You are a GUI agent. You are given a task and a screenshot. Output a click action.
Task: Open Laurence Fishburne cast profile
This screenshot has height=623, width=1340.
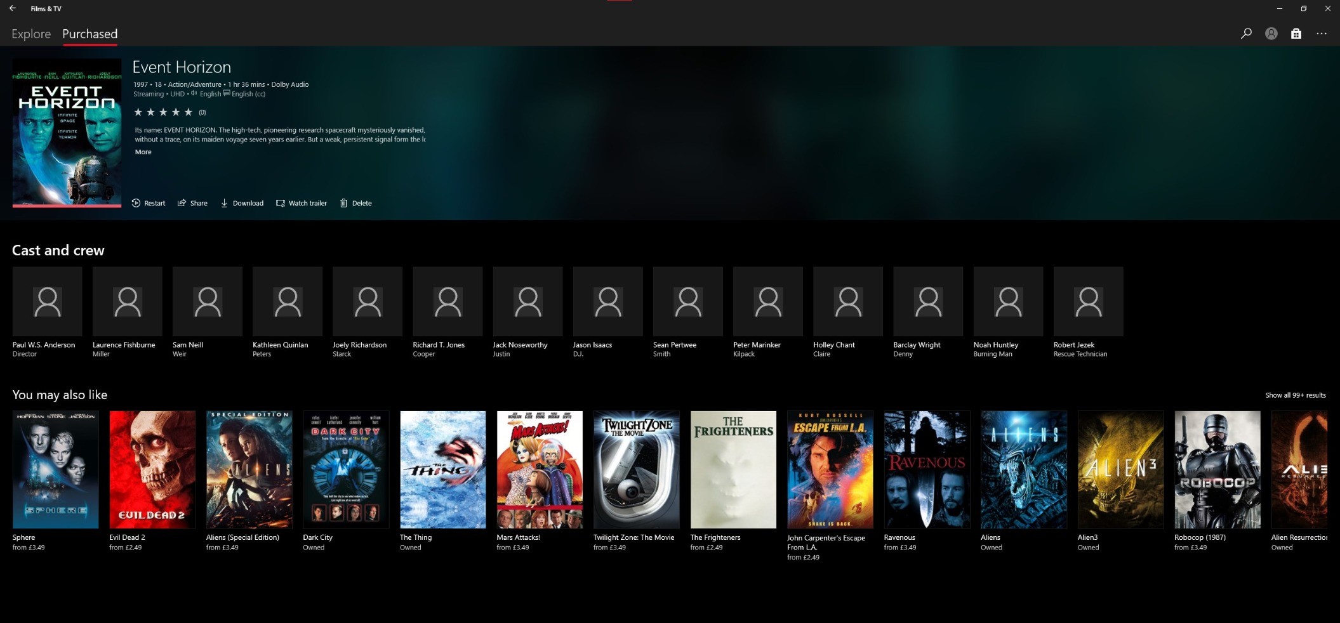pyautogui.click(x=127, y=312)
